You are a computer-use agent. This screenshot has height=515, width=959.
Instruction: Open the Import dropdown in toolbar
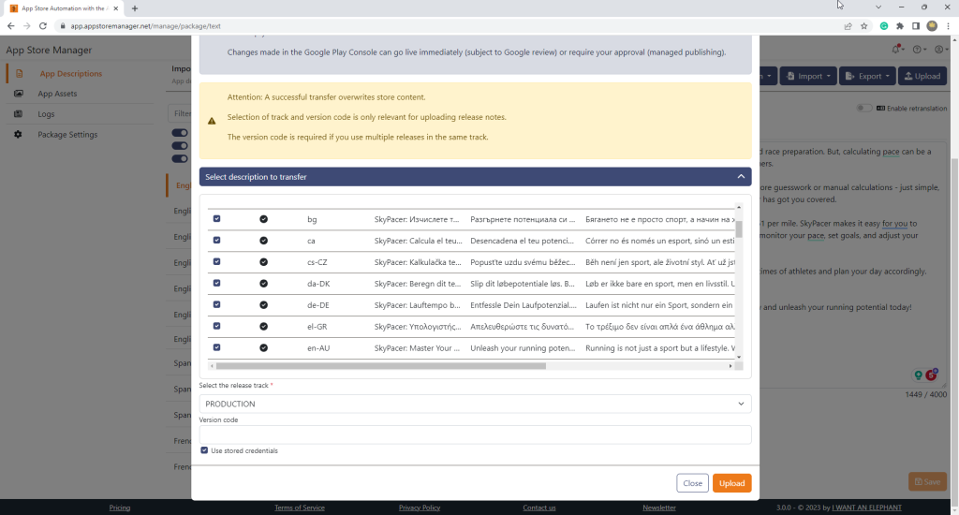pos(808,76)
